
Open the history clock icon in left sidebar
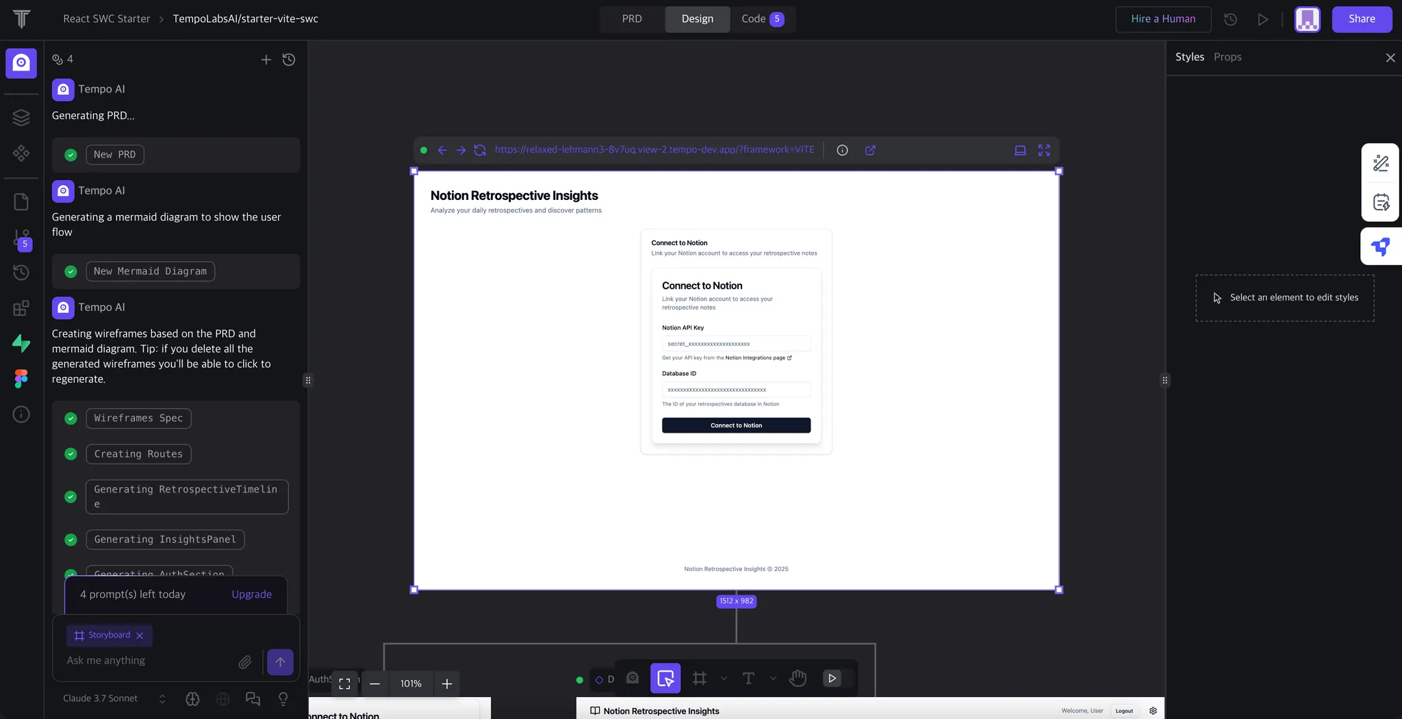point(21,273)
